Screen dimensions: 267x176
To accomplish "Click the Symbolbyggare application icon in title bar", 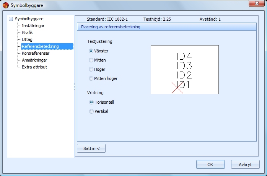I will tap(5, 5).
